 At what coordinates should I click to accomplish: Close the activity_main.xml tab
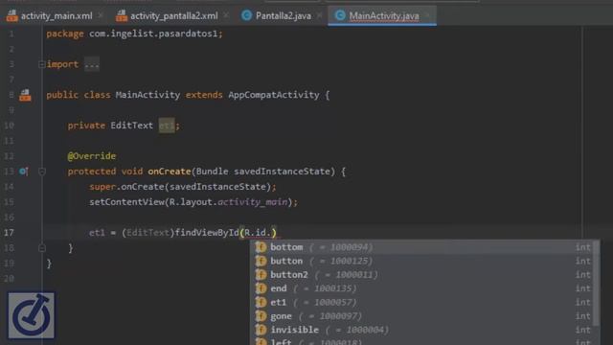point(101,15)
